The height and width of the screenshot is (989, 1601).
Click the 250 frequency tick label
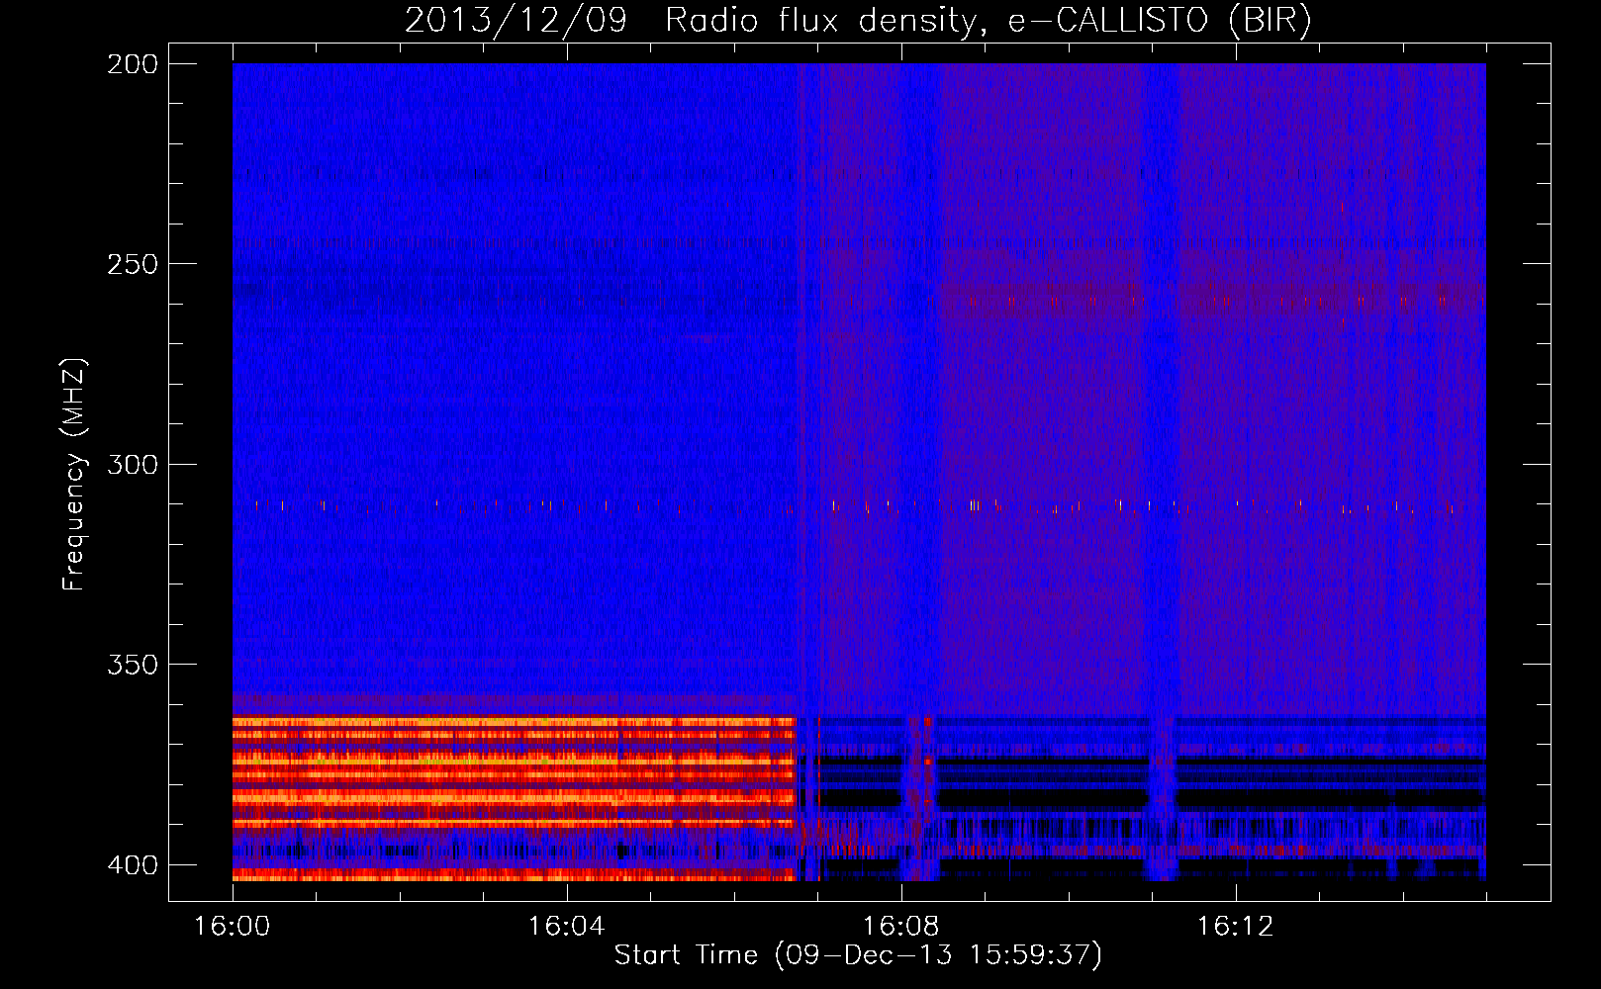pos(133,264)
